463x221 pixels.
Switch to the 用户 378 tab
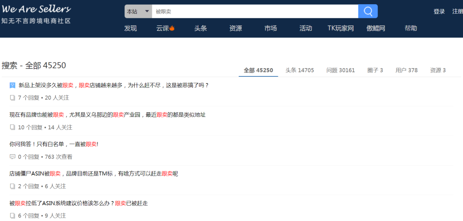[x=406, y=70]
